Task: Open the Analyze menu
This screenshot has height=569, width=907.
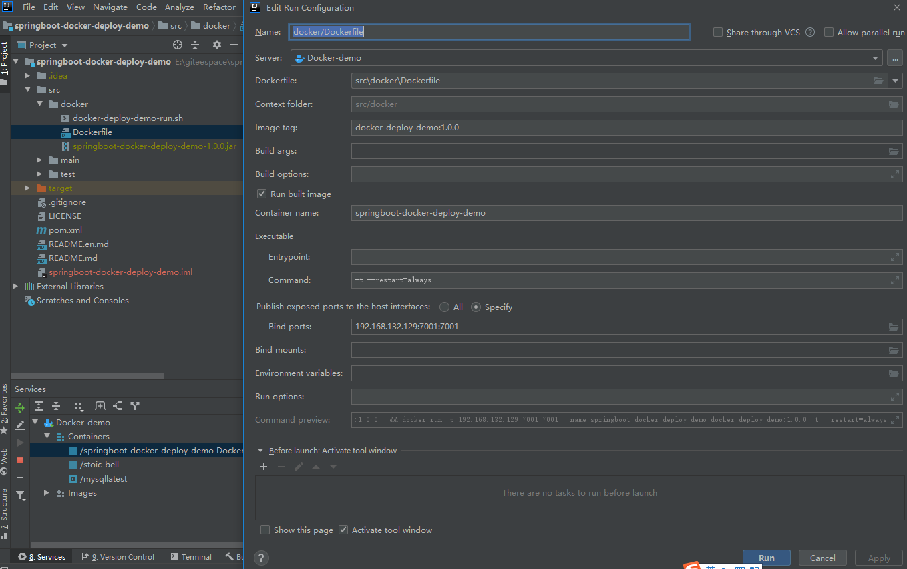Action: [180, 7]
